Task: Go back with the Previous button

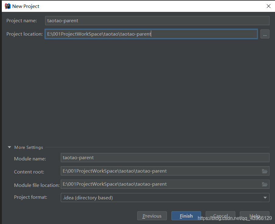Action: 152,216
